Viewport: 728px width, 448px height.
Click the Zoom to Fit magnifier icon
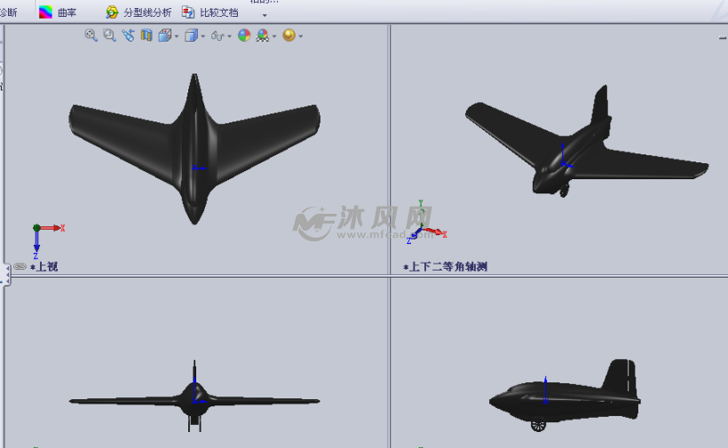(91, 35)
